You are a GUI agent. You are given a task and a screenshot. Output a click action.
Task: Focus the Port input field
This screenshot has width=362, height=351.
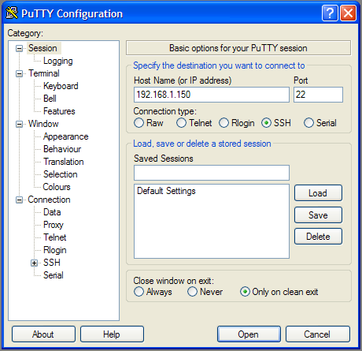[x=318, y=95]
